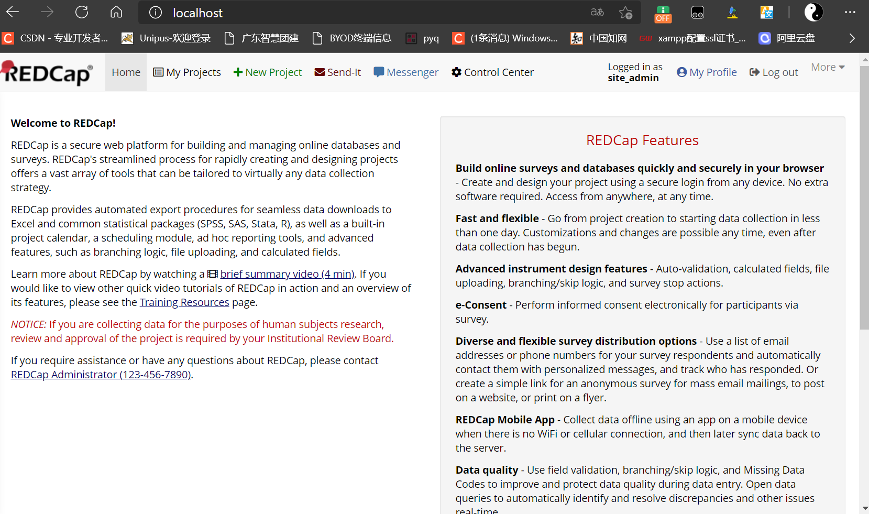Screen dimensions: 869x514
Task: Contact REDCap Administrator (123-456-7890) link
Action: (x=101, y=375)
